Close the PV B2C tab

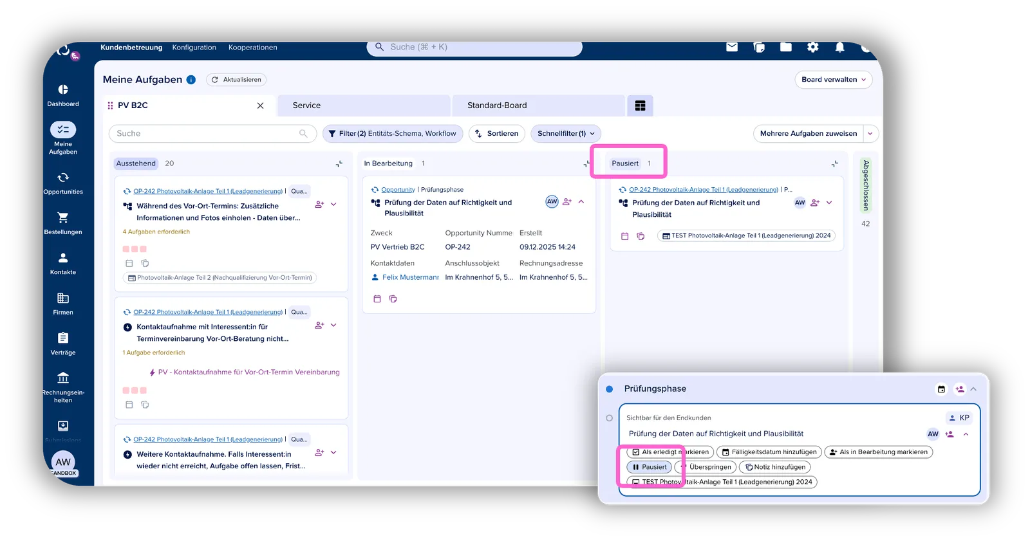[260, 105]
